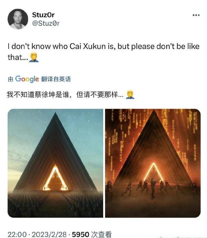Image resolution: width=207 pixels, height=238 pixels.
Task: Click the Google logo in the translation notice
Action: pos(27,79)
